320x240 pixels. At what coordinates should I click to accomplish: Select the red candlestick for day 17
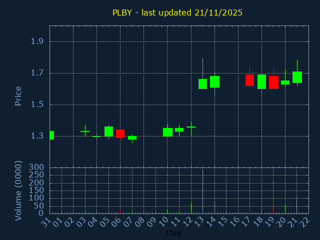249,80
